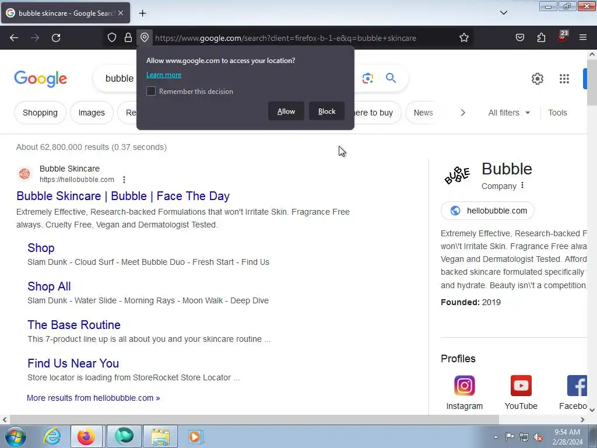This screenshot has width=597, height=448.
Task: Open the Windows Start menu
Action: click(16, 436)
